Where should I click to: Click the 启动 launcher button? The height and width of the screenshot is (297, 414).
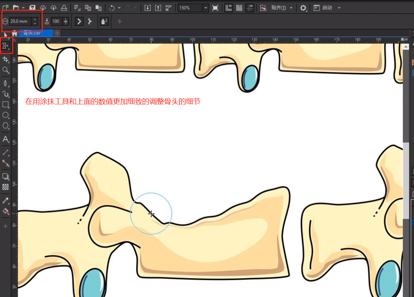click(x=323, y=8)
